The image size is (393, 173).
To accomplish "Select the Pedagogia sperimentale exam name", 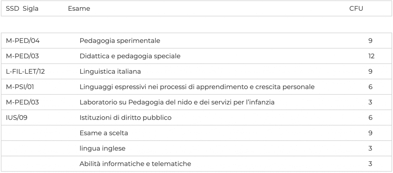I will coord(120,41).
